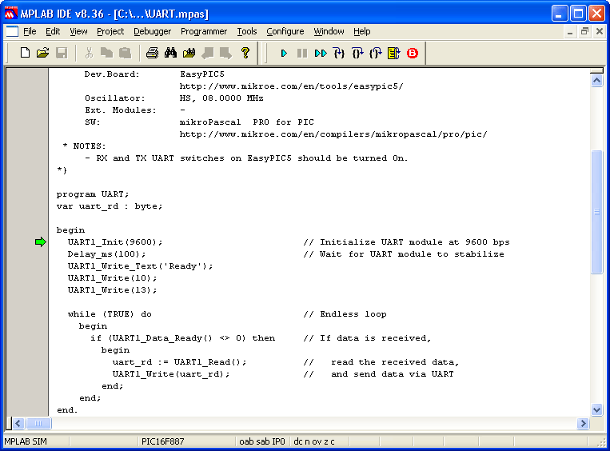Open Breakpoints with red B icon
Screen dimensions: 610x451
click(413, 53)
